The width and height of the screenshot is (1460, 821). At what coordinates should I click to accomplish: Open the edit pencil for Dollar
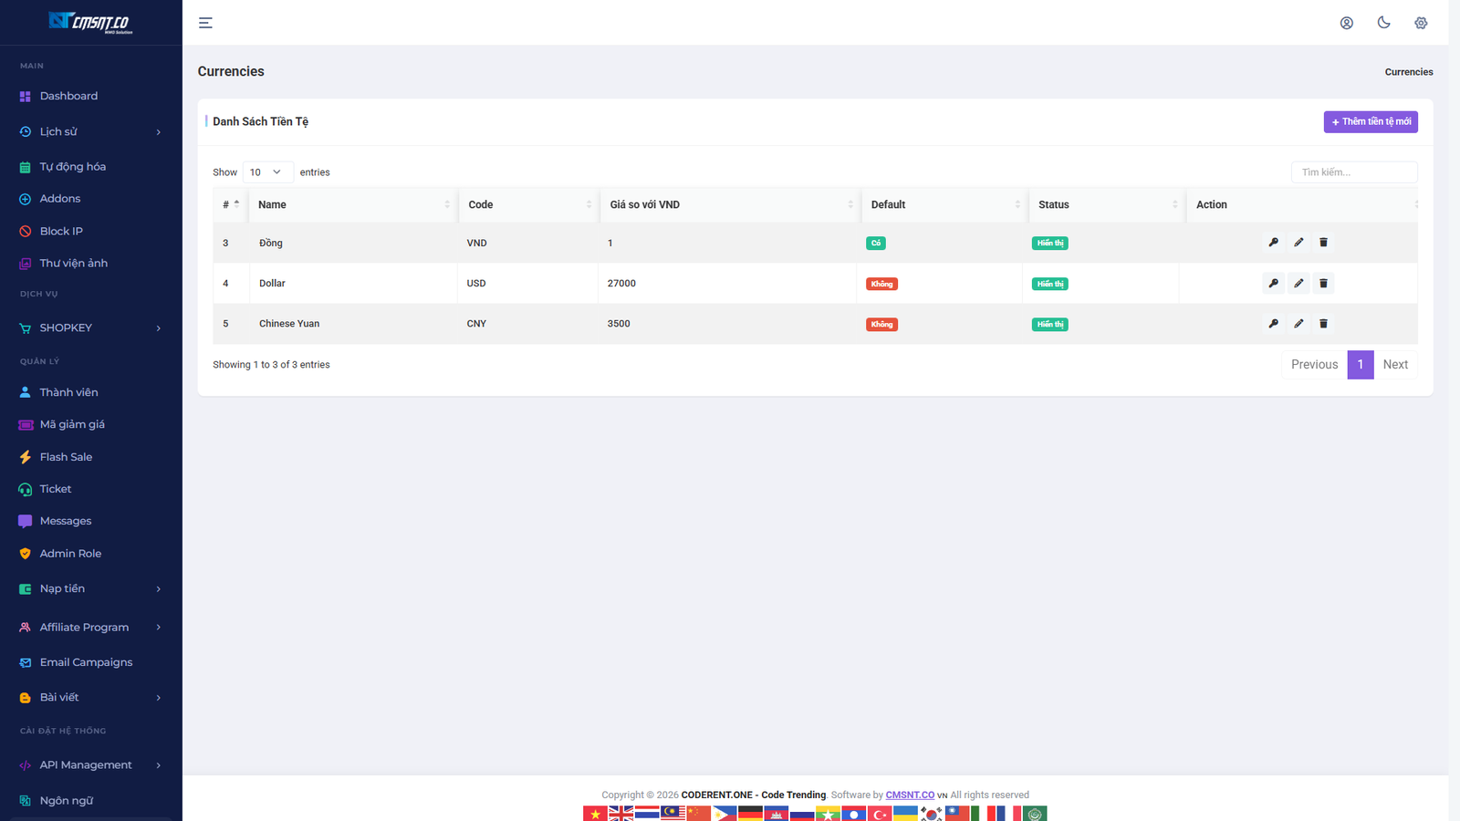[1298, 283]
